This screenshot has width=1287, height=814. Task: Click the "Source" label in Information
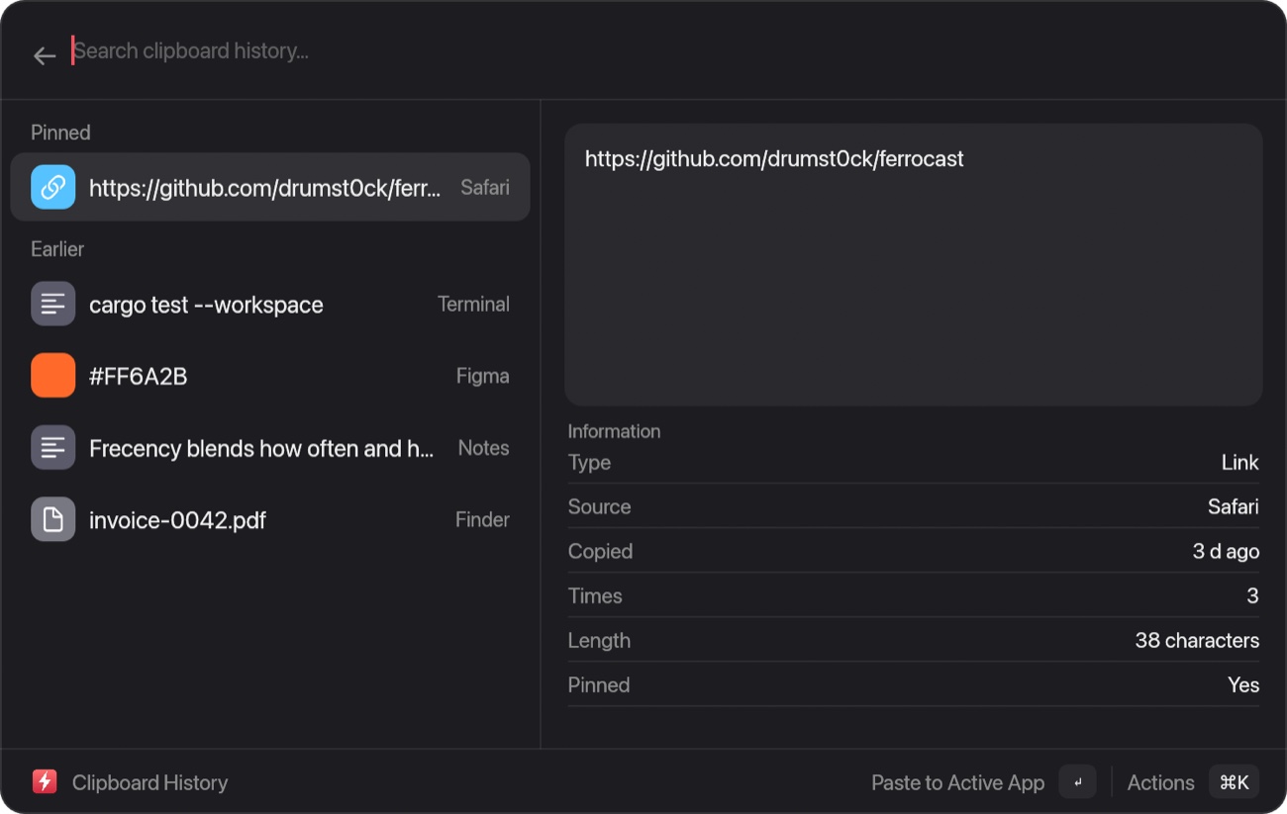coord(599,507)
